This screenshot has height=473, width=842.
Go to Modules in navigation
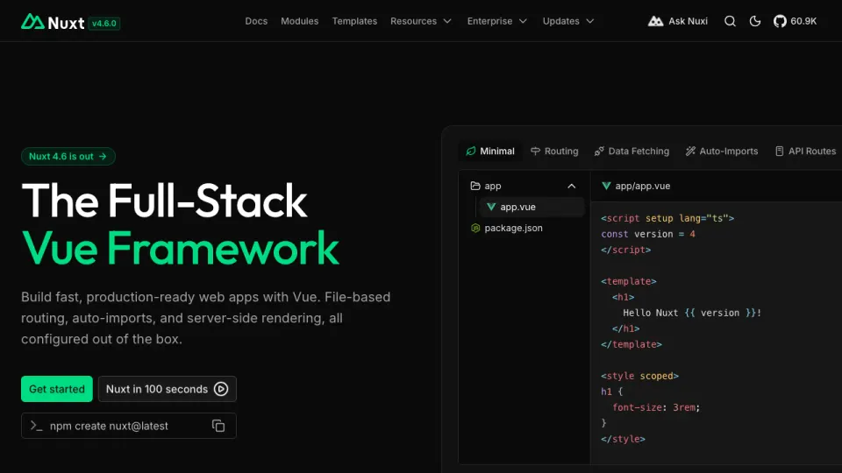pos(300,21)
